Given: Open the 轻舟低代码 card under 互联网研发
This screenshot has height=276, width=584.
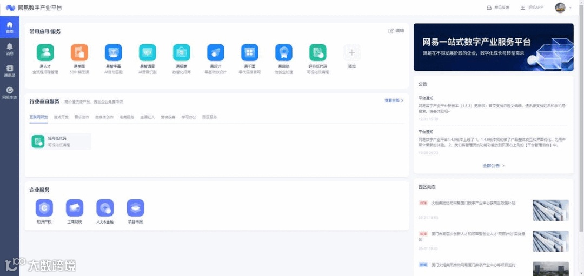Looking at the screenshot, I should click(61, 142).
